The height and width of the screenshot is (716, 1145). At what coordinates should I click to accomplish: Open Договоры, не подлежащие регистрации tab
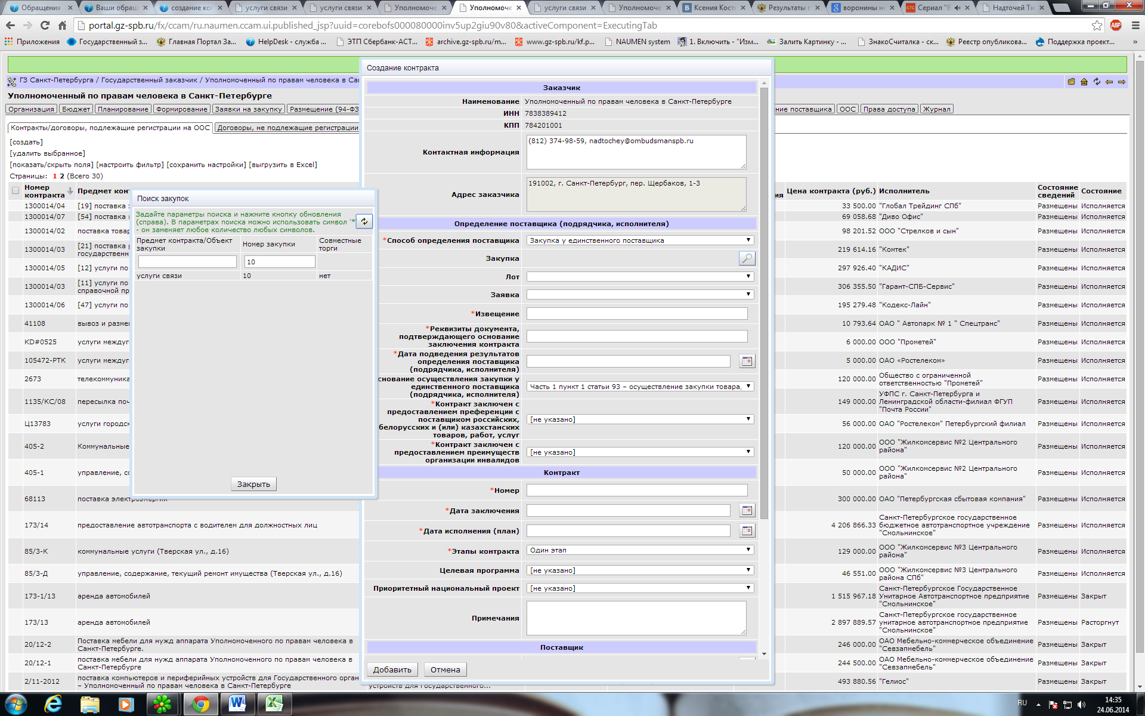pos(287,128)
